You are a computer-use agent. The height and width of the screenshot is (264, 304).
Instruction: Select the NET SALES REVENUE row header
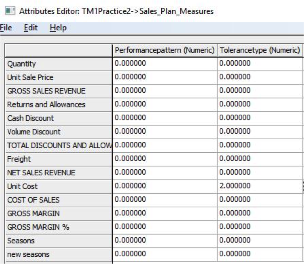pyautogui.click(x=58, y=173)
